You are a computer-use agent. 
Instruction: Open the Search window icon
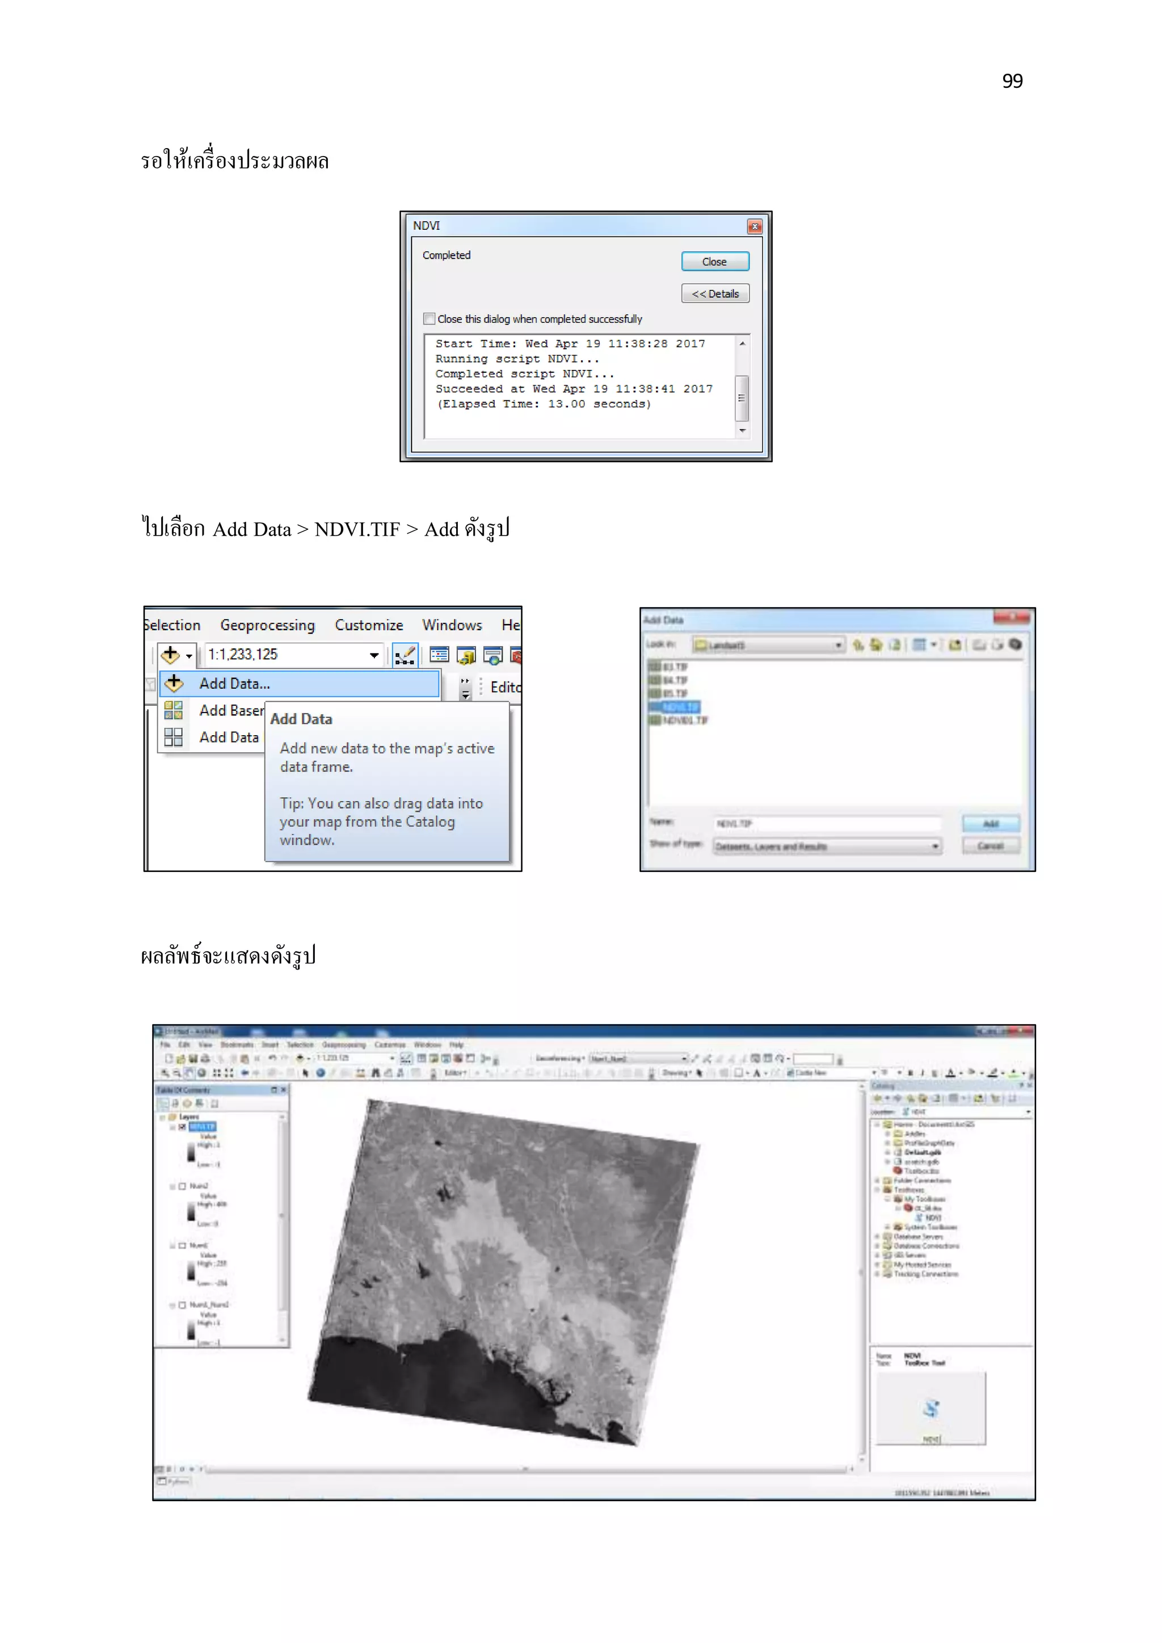coord(493,655)
